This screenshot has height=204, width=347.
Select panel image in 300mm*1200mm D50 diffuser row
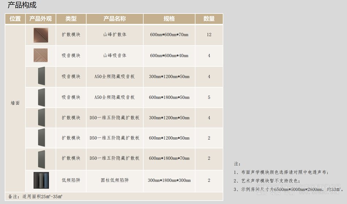click(x=41, y=118)
